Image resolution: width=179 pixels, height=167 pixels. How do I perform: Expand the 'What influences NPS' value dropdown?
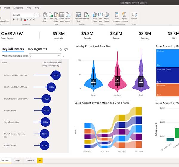click(x=59, y=56)
